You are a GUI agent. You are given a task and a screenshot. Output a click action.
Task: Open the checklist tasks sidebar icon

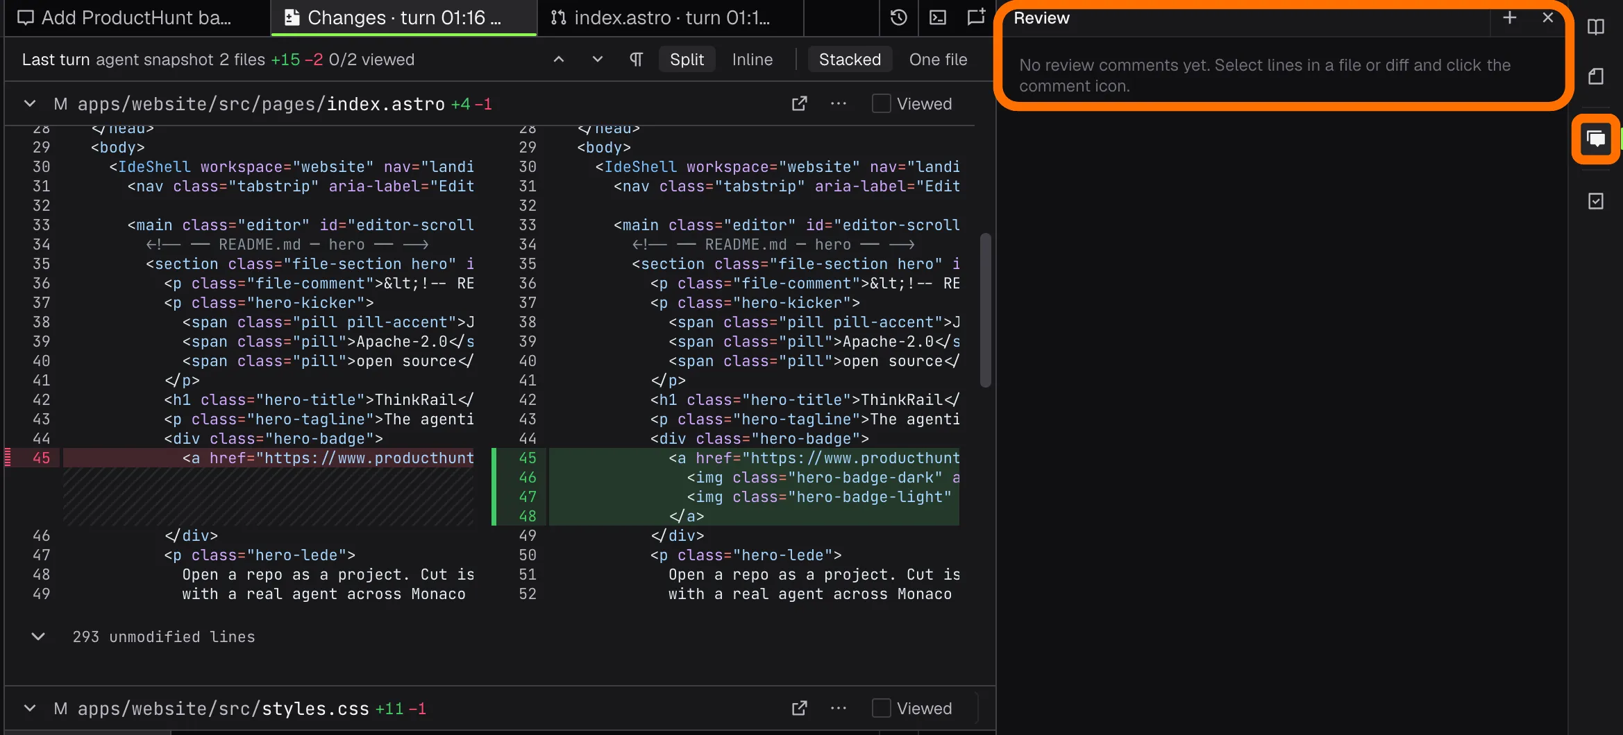pyautogui.click(x=1596, y=201)
